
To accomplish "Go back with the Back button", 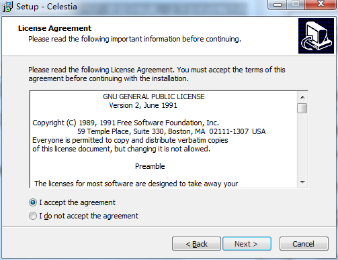I will coord(196,244).
